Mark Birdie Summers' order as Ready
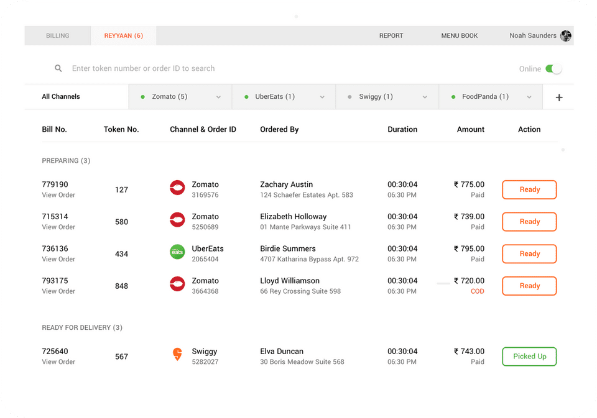The width and height of the screenshot is (597, 418). pos(529,253)
